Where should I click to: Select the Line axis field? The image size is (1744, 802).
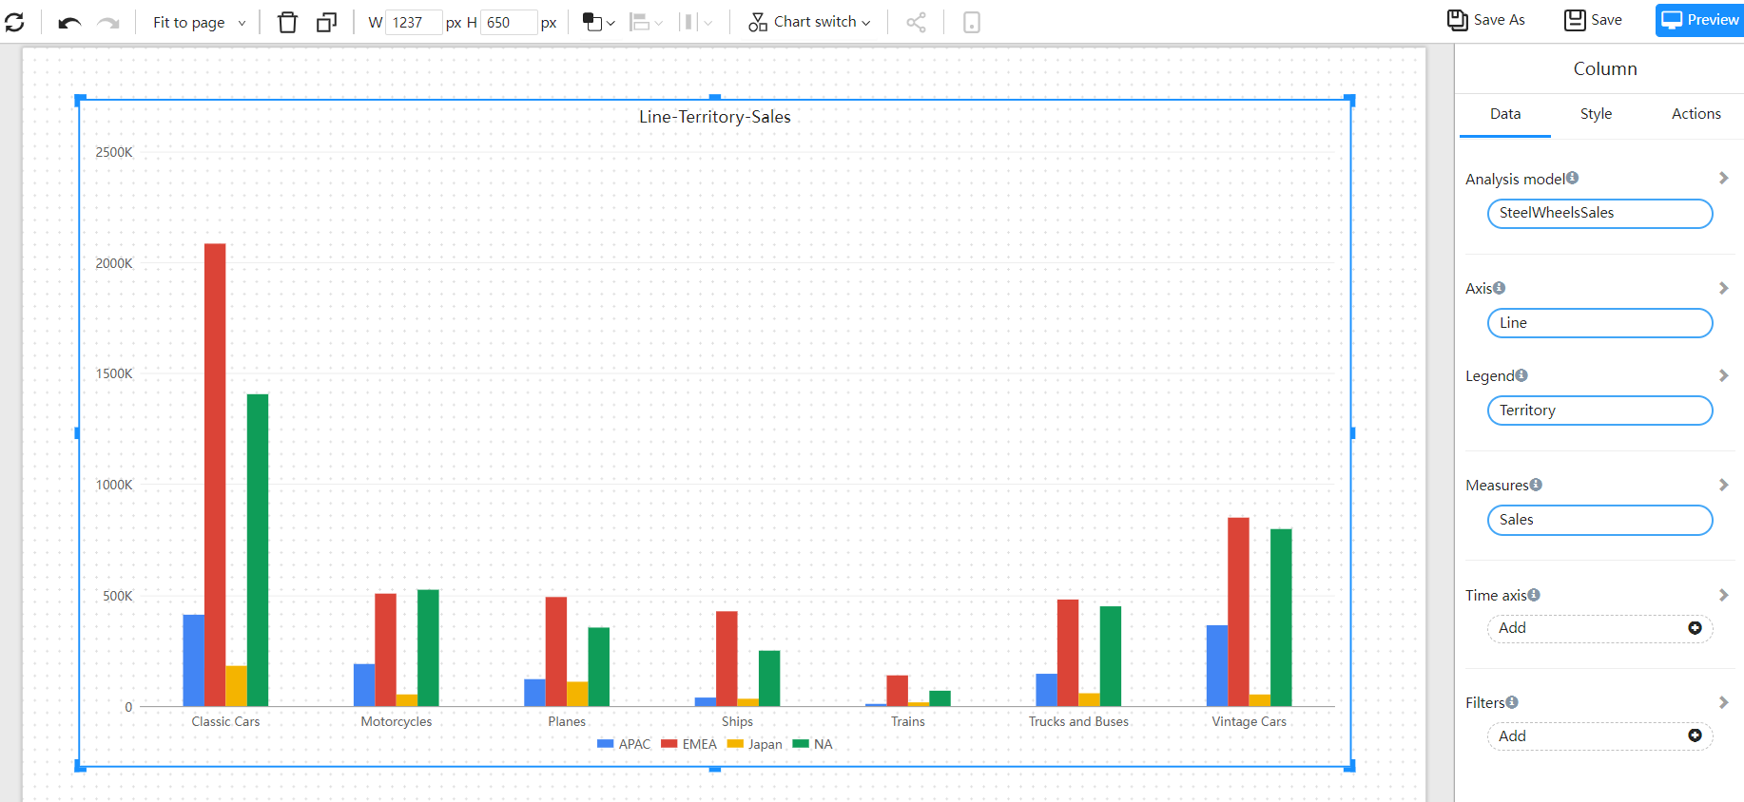coord(1599,323)
